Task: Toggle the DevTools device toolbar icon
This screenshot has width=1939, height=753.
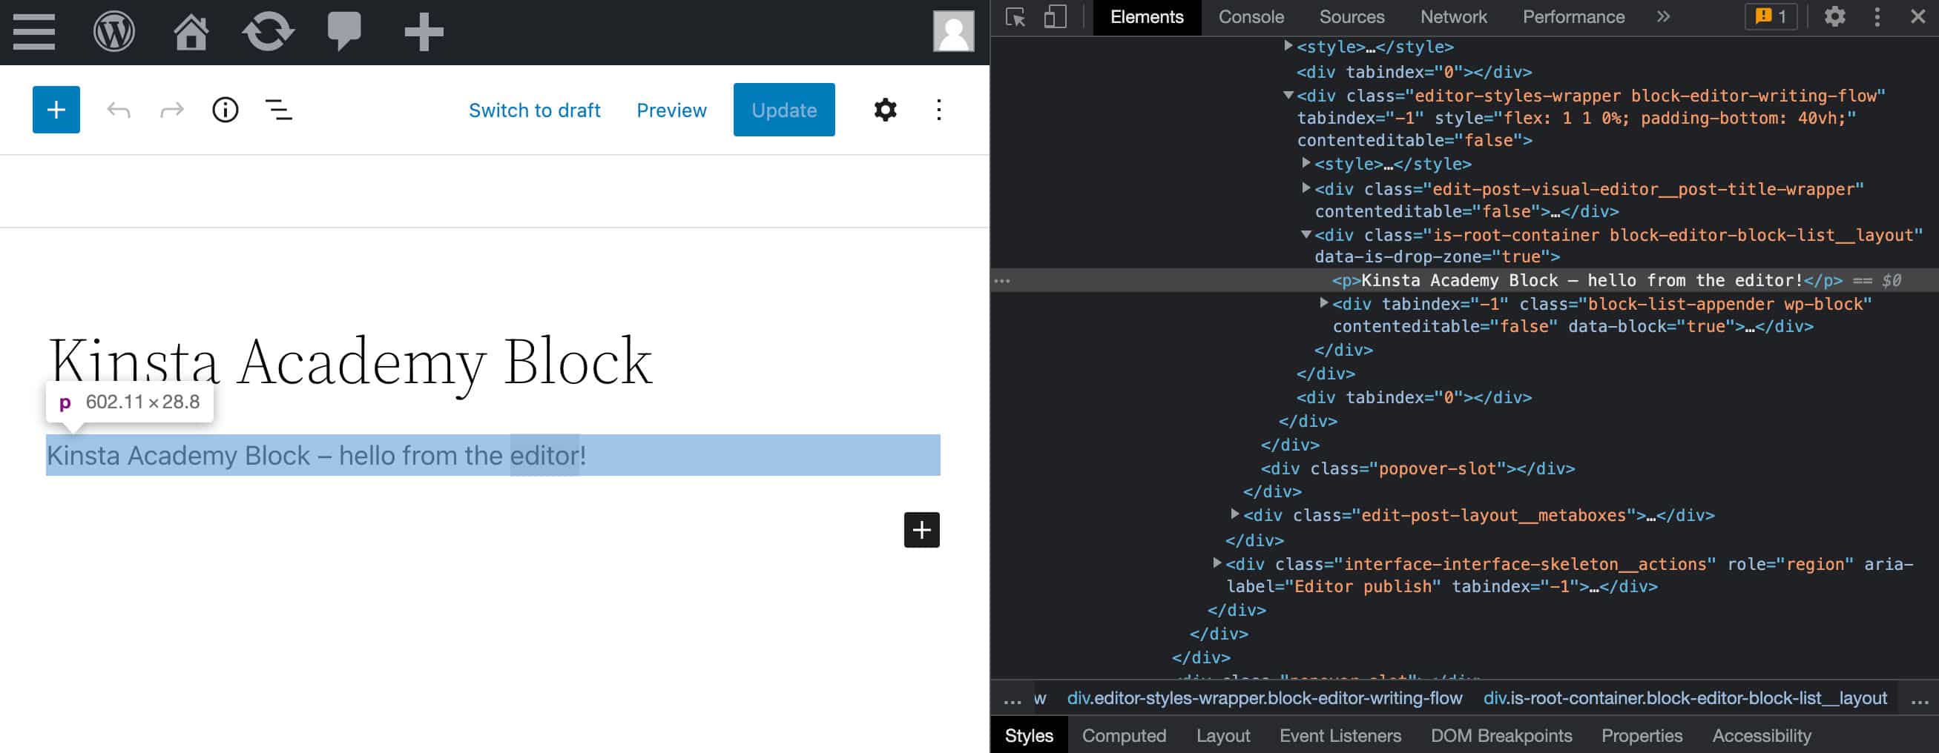Action: tap(1056, 17)
